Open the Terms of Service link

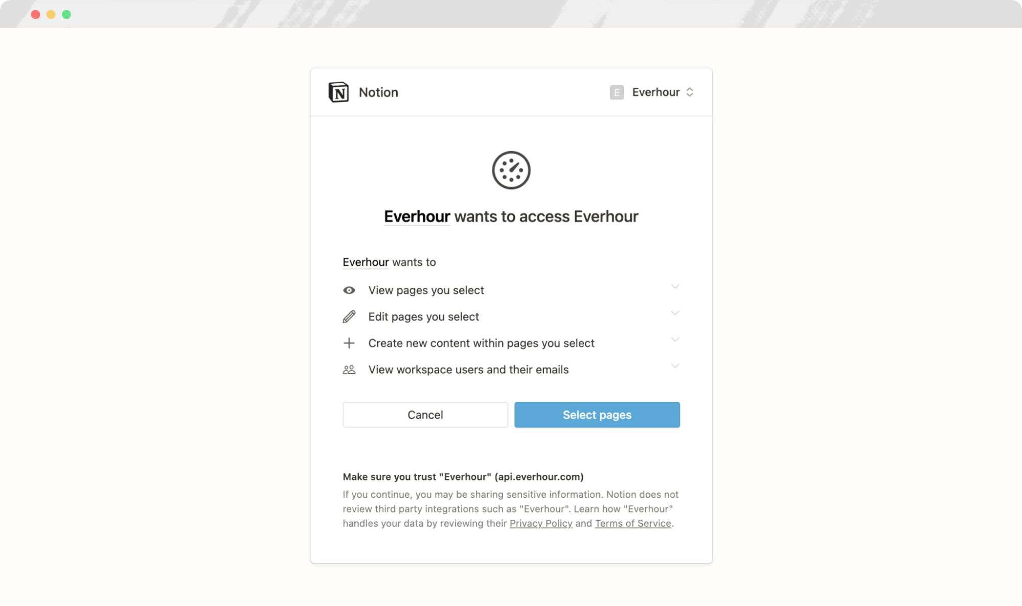coord(633,523)
